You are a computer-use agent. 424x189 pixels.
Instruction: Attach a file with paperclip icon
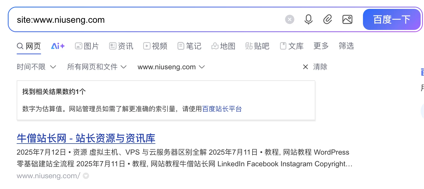point(328,20)
